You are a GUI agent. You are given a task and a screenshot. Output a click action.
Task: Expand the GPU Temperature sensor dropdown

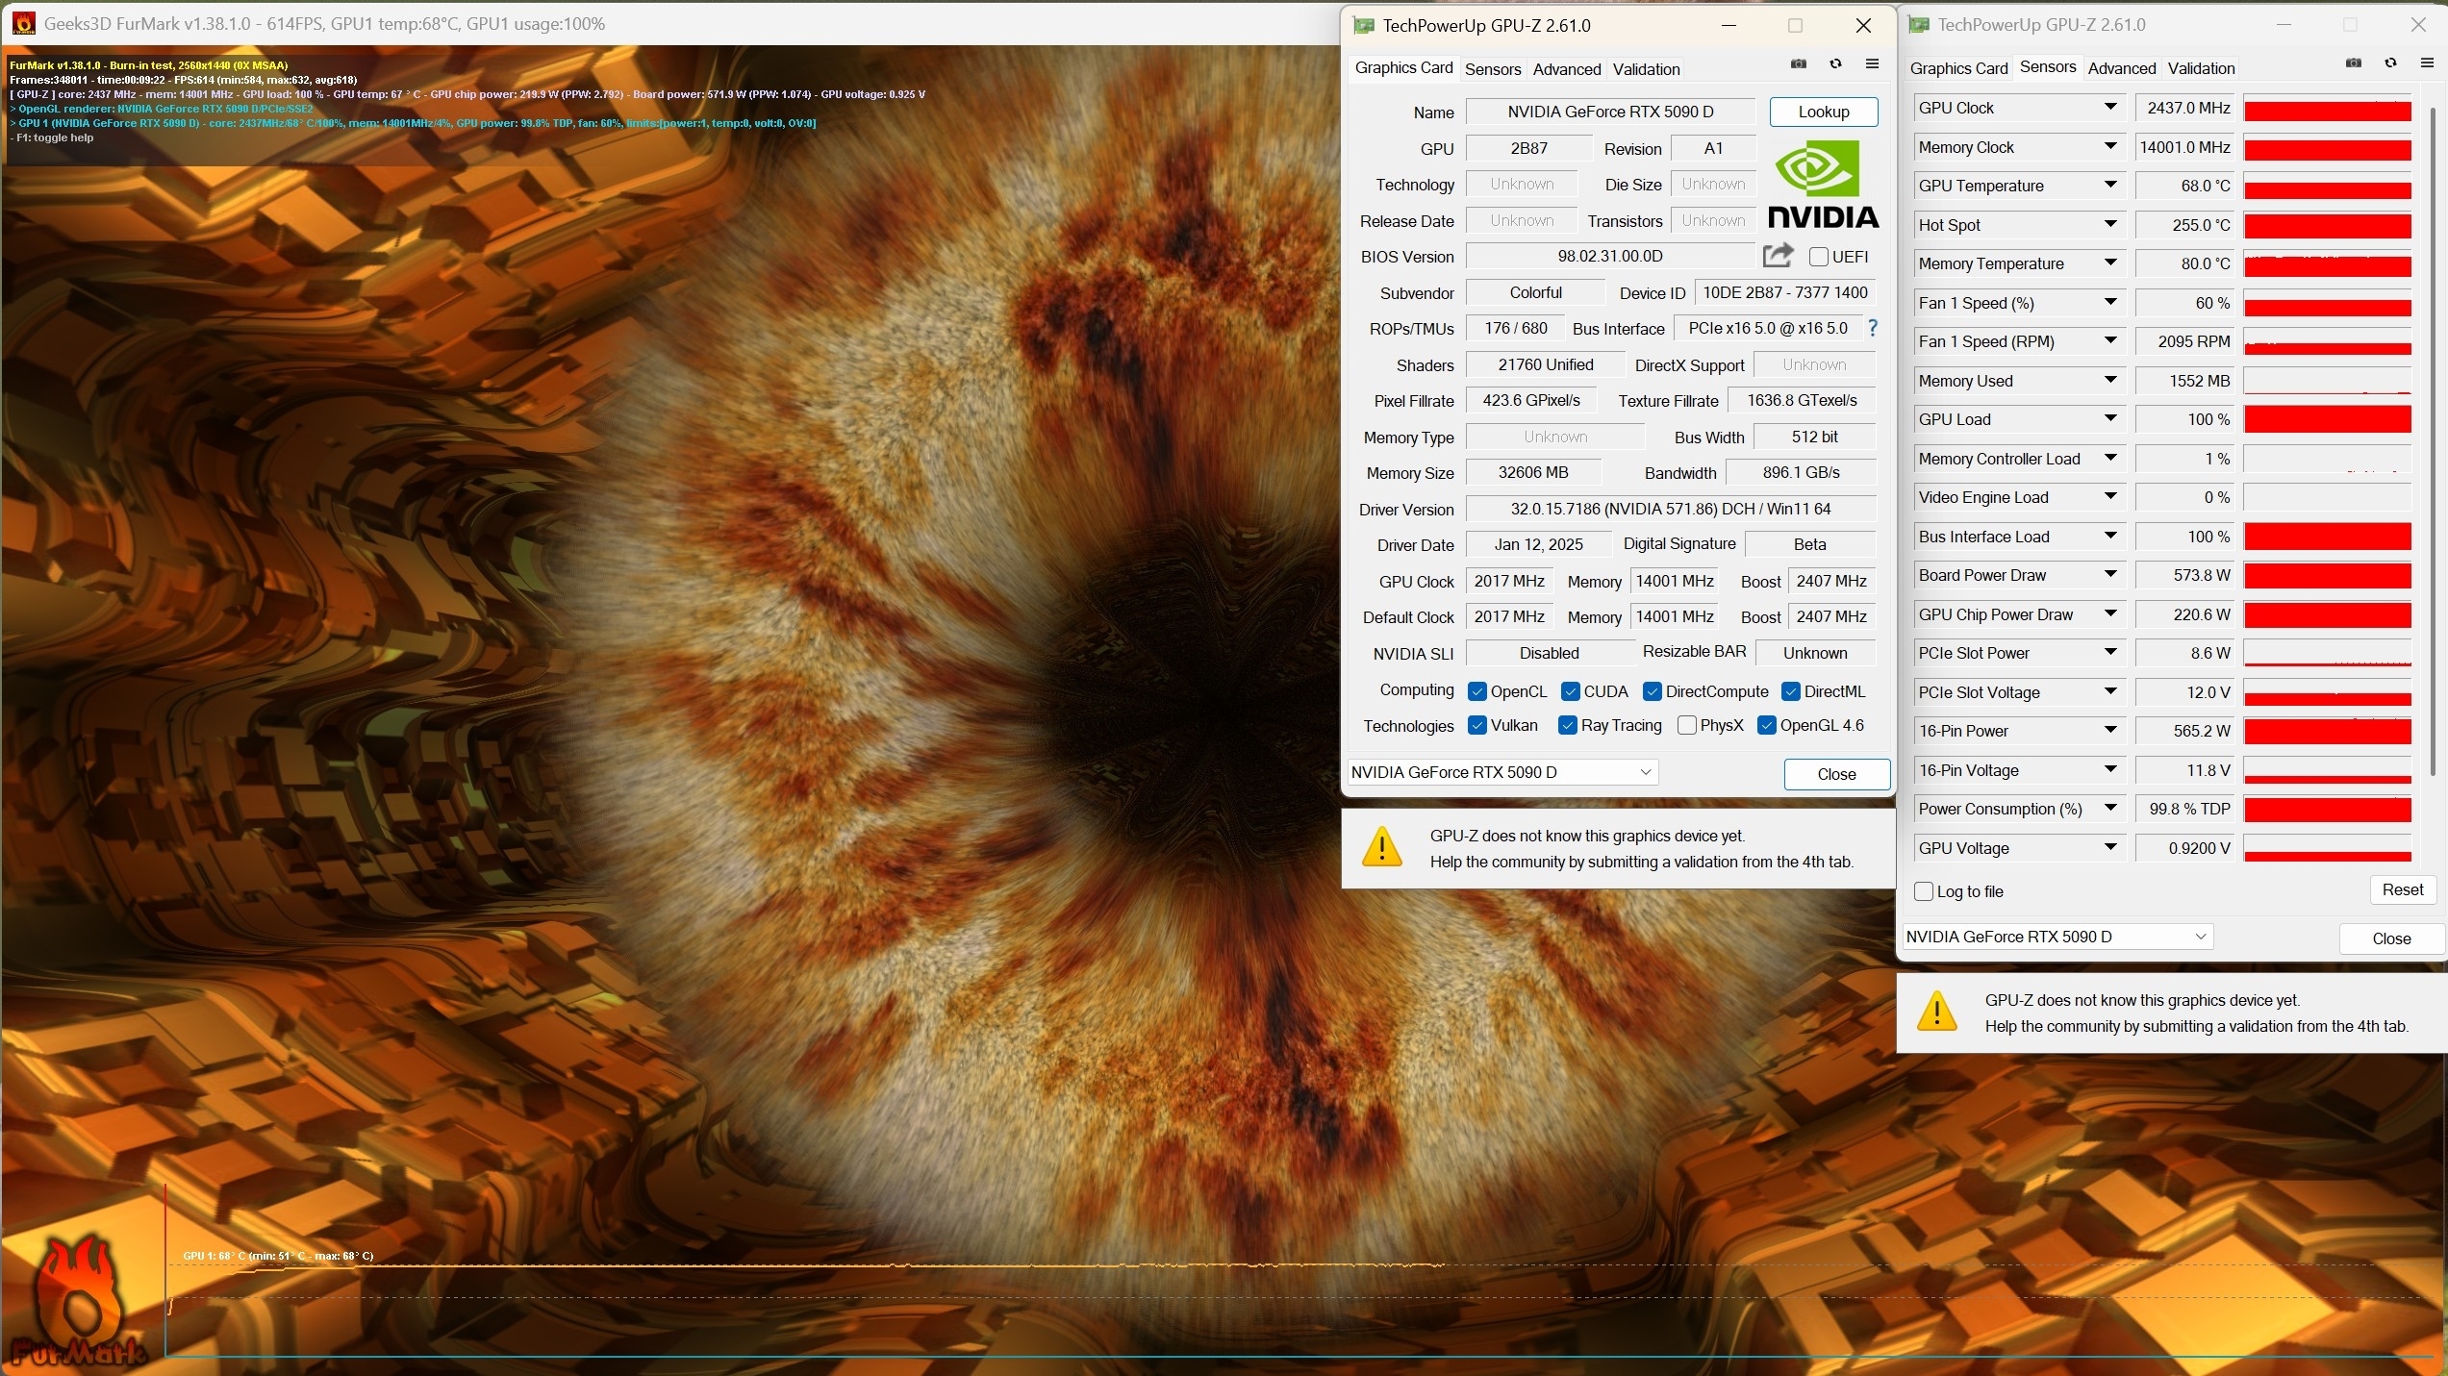(x=2110, y=186)
